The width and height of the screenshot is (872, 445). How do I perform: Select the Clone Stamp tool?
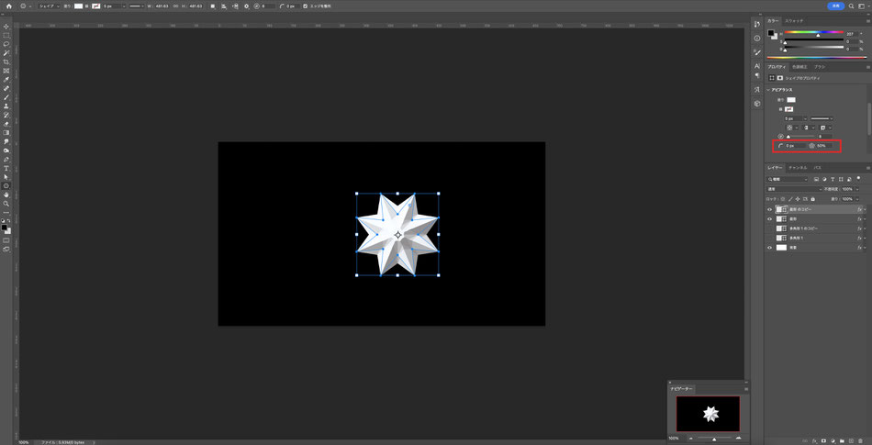[6, 106]
